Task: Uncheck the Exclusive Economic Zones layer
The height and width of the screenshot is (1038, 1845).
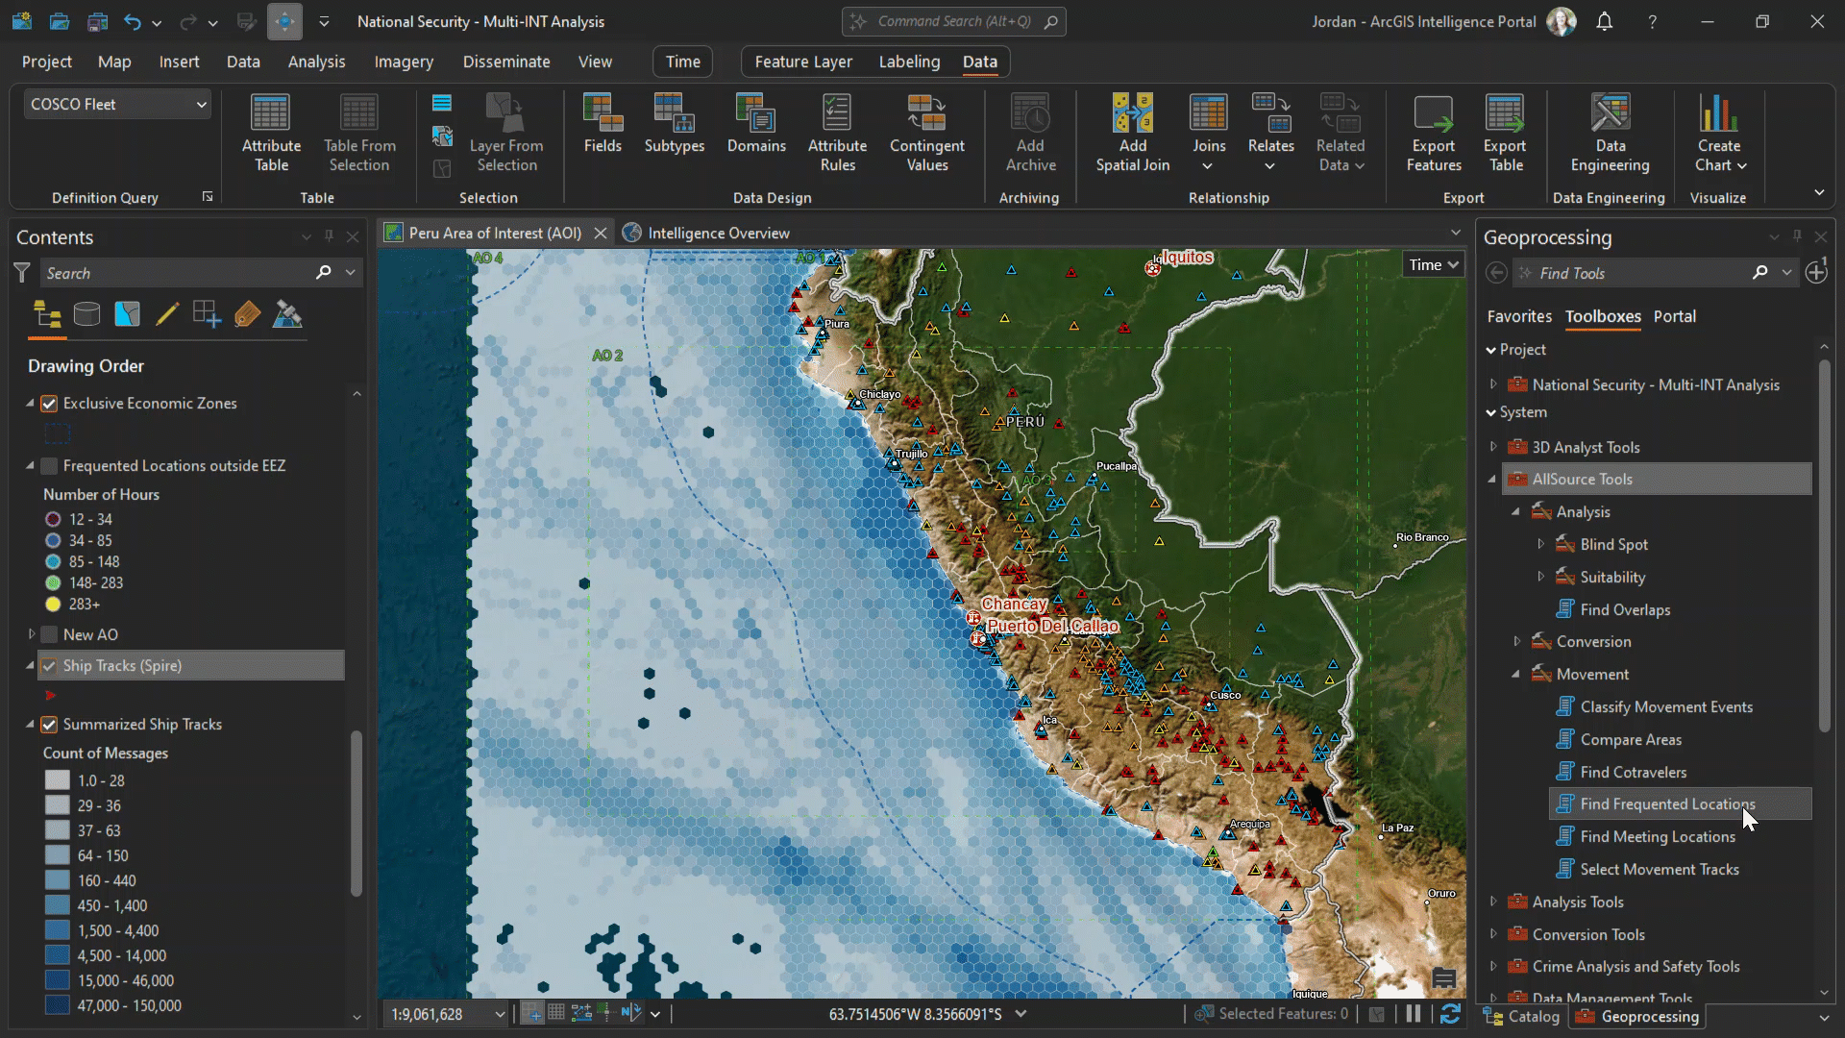Action: (x=49, y=403)
